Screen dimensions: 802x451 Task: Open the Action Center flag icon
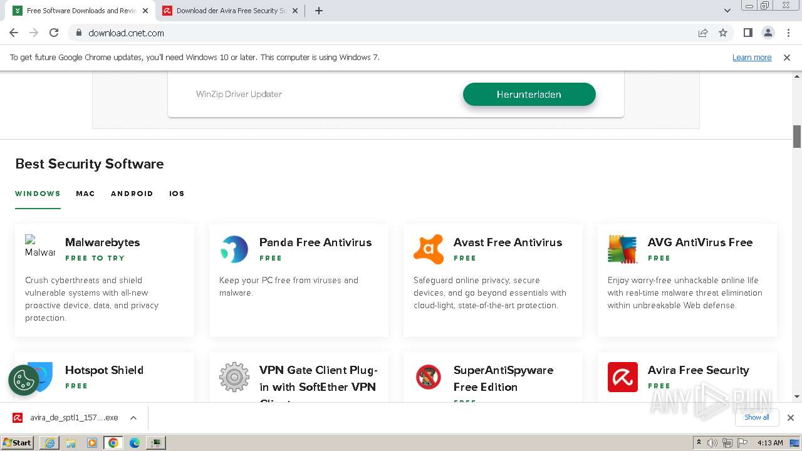[x=741, y=443]
